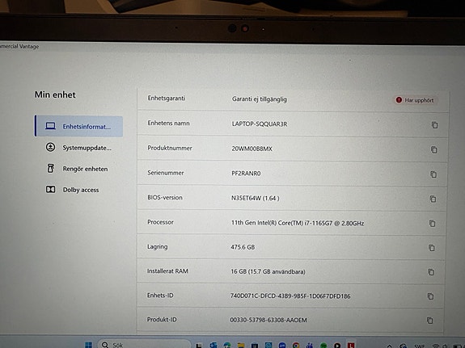The width and height of the screenshot is (465, 348).
Task: Click the Har upphört warranty badge
Action: click(415, 100)
